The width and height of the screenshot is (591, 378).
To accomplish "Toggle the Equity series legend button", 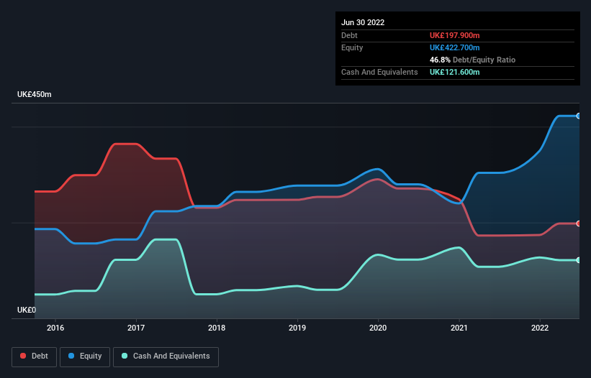I will click(85, 356).
